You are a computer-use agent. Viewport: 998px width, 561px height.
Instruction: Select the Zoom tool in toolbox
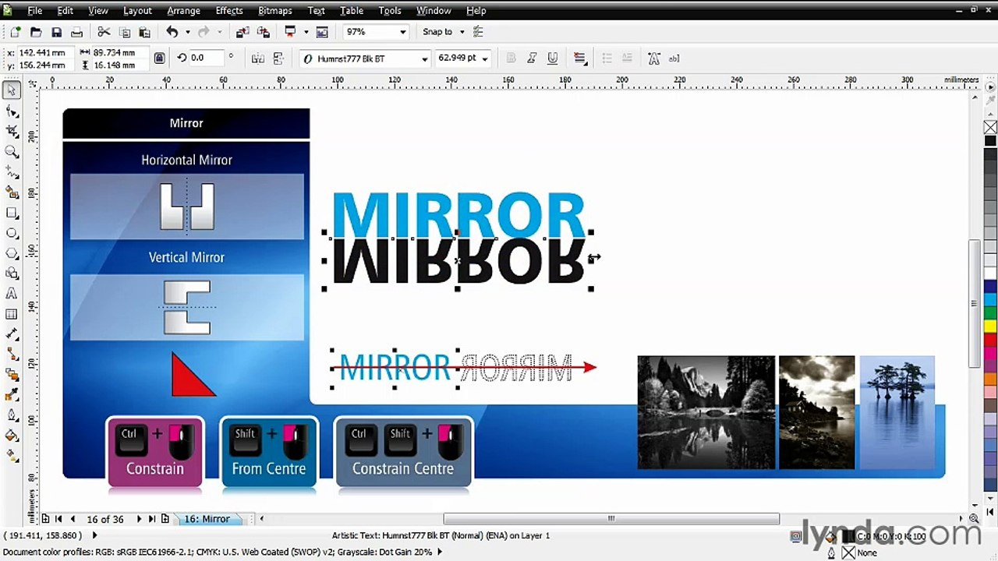[x=12, y=151]
